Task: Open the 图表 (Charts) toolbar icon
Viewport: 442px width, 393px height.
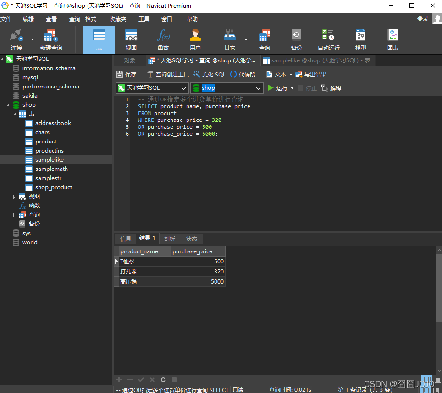Action: click(x=392, y=40)
